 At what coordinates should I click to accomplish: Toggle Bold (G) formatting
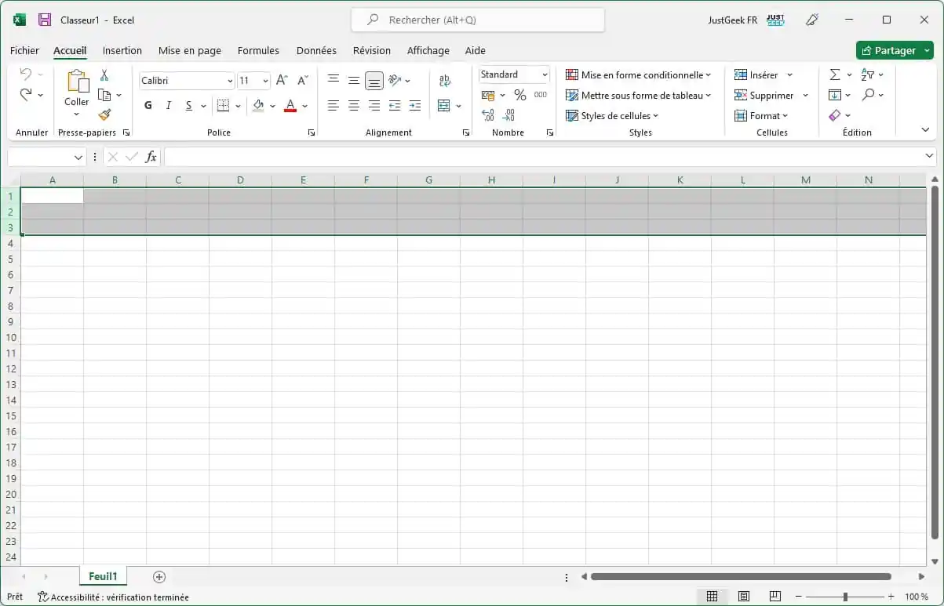click(148, 106)
